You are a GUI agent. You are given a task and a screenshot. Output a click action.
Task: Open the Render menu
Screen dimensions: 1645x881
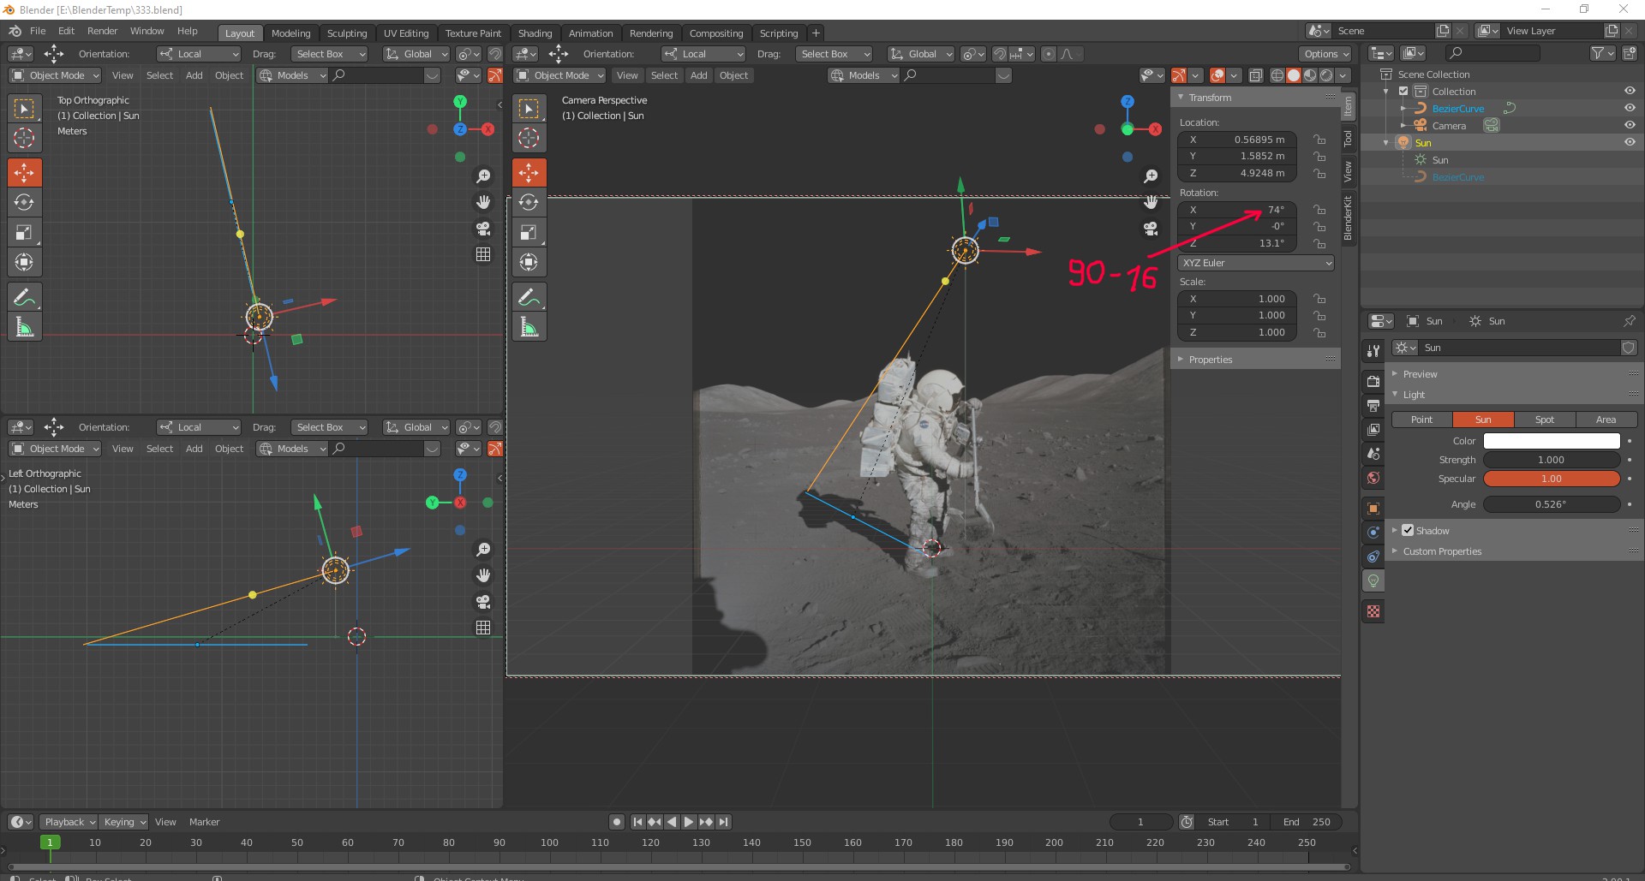pyautogui.click(x=102, y=31)
